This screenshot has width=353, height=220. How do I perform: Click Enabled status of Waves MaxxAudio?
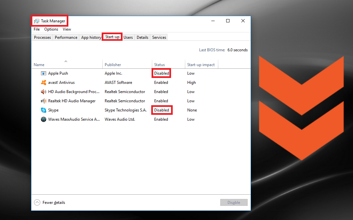[161, 119]
